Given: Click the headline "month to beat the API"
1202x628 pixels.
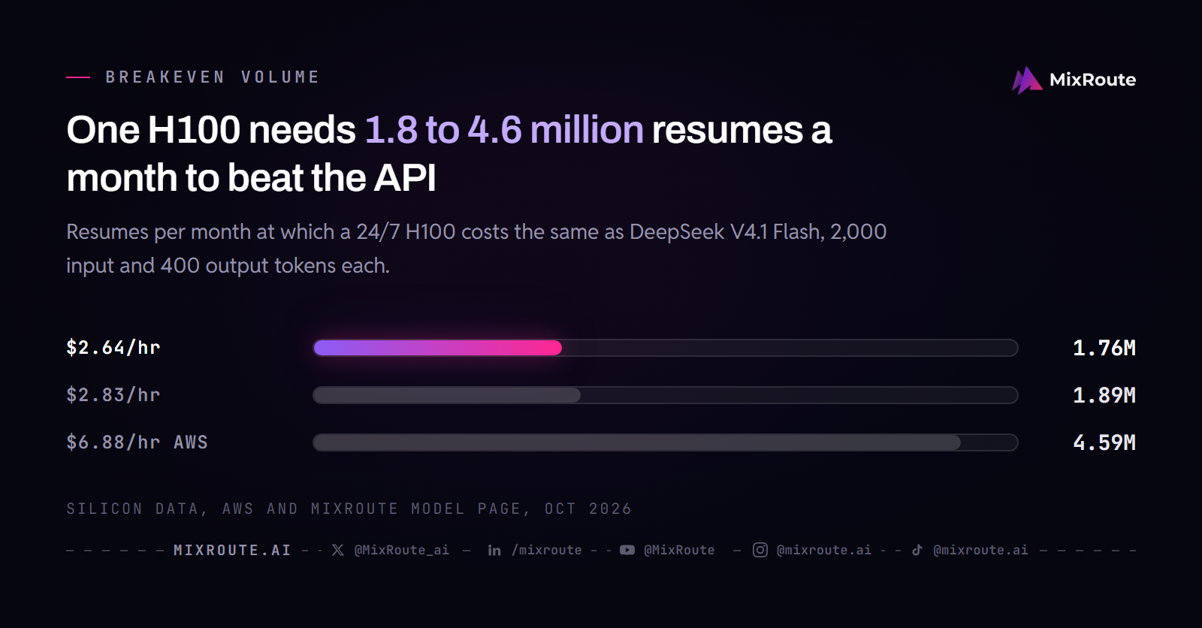Looking at the screenshot, I should (251, 178).
